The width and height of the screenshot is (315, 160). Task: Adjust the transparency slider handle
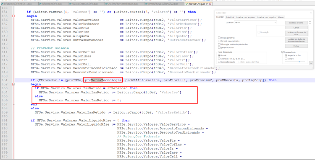[299, 62]
